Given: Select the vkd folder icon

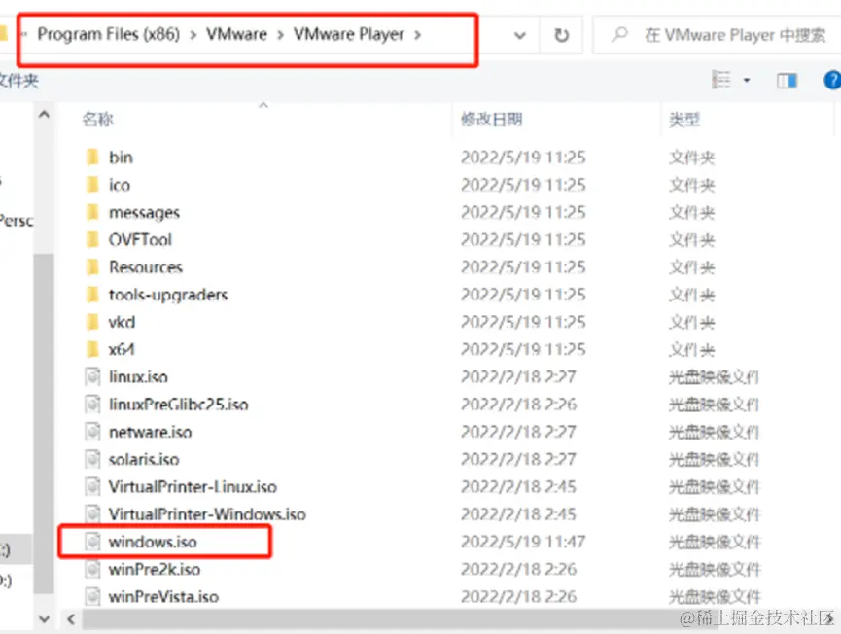Looking at the screenshot, I should pos(92,322).
